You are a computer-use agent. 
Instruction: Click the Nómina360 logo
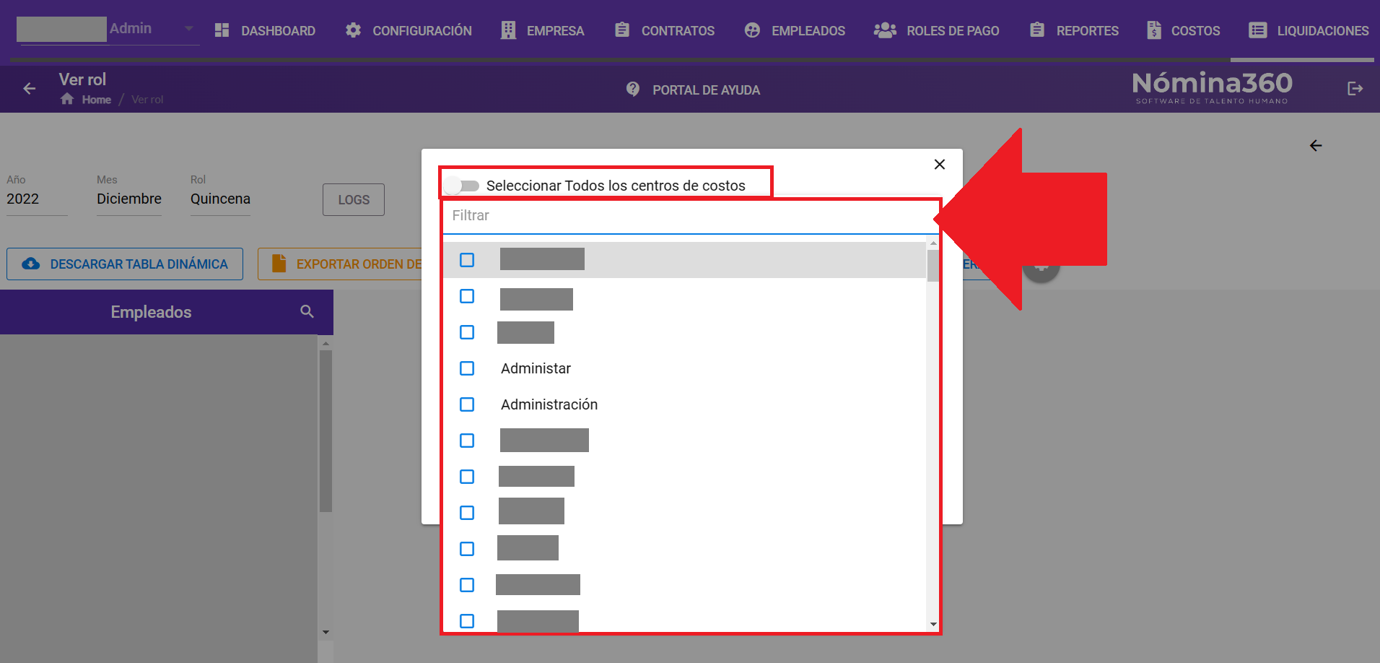(x=1213, y=88)
